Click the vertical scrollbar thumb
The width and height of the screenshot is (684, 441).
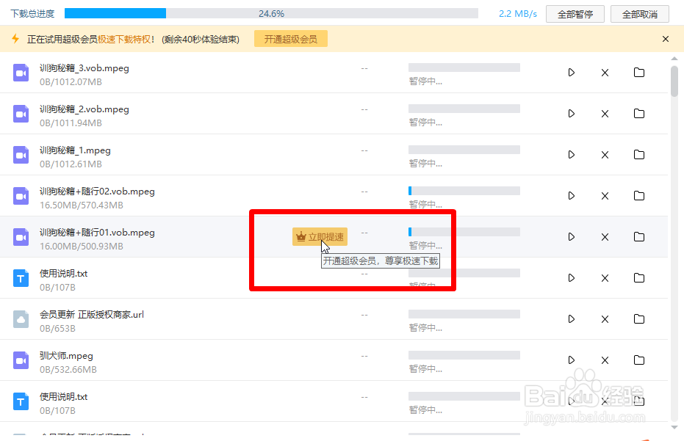674,81
